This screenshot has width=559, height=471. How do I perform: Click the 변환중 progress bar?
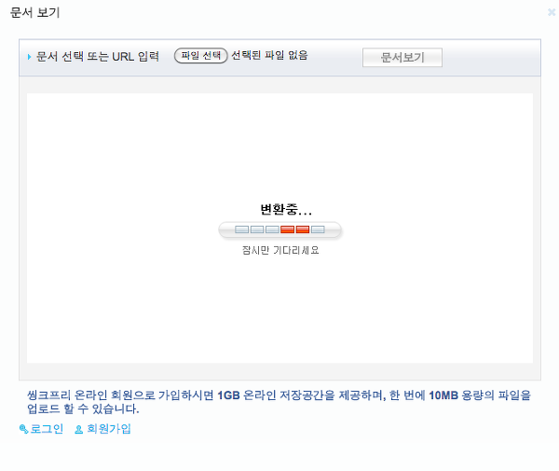[279, 229]
